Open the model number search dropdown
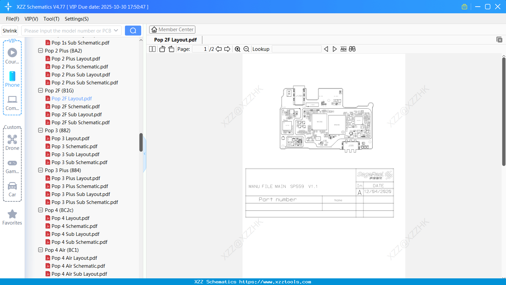Image resolution: width=506 pixels, height=285 pixels. (x=116, y=30)
